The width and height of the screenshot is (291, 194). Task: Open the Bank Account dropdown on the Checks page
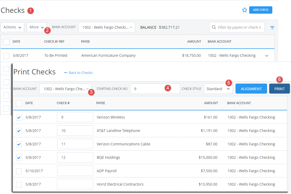pyautogui.click(x=106, y=27)
